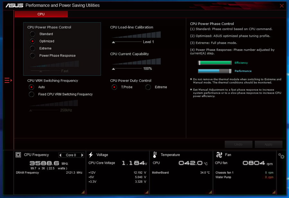Choose Auto VRM switching frequency
The image size is (289, 198).
click(31, 87)
